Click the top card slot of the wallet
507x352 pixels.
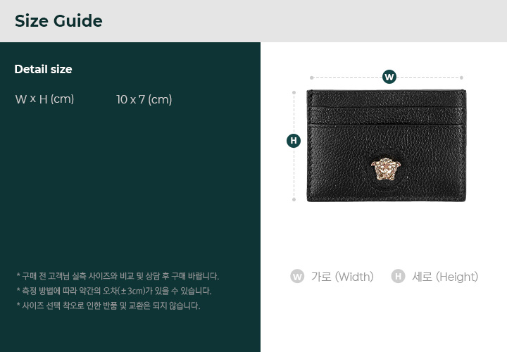pos(387,99)
